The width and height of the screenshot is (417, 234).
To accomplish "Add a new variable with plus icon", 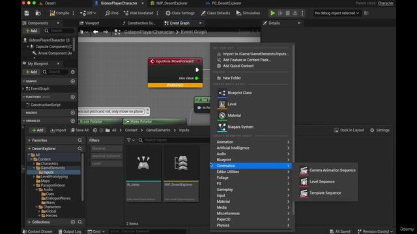I will (72, 121).
